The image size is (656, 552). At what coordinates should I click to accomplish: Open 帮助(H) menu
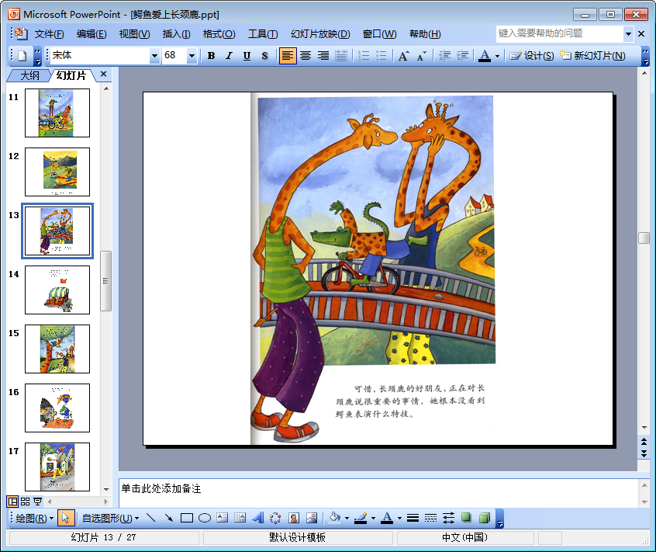[425, 34]
